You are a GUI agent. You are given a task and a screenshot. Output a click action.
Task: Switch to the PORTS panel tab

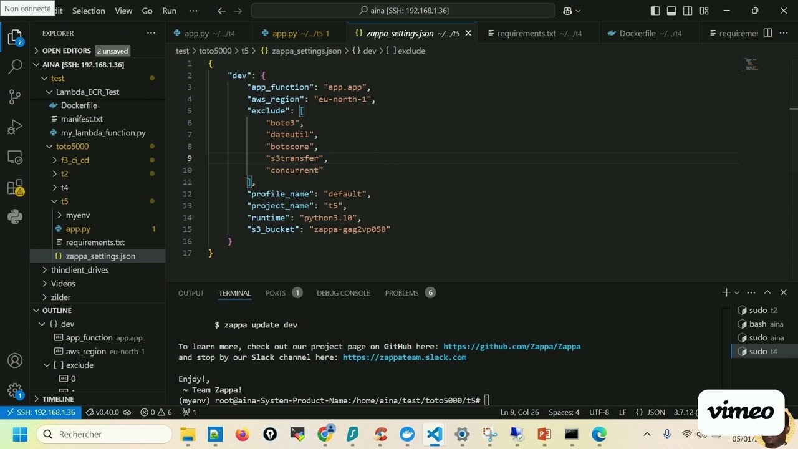click(x=284, y=292)
